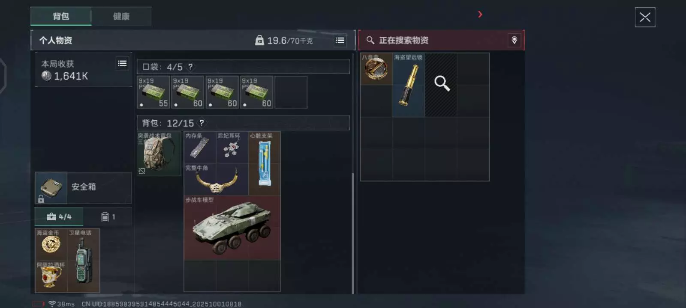Select the 背包 tab
The height and width of the screenshot is (308, 686).
point(61,16)
